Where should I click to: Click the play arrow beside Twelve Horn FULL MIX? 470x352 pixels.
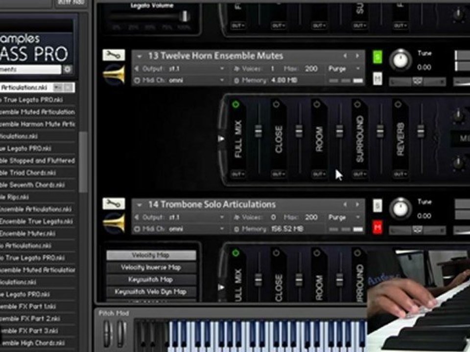click(x=221, y=138)
